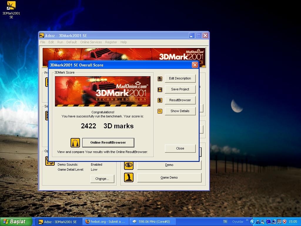Switch to Adsız - 3DMark2001 SE taskbar item

[x=59, y=222]
